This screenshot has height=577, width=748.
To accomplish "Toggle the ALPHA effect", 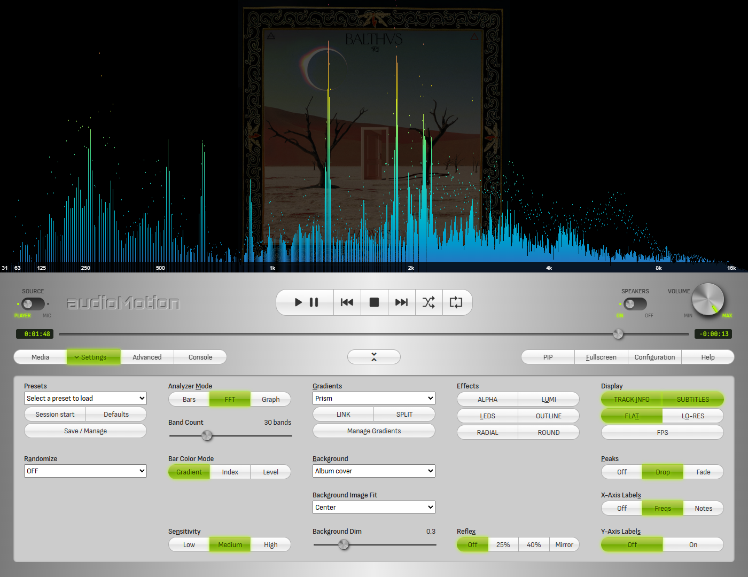I will 487,399.
